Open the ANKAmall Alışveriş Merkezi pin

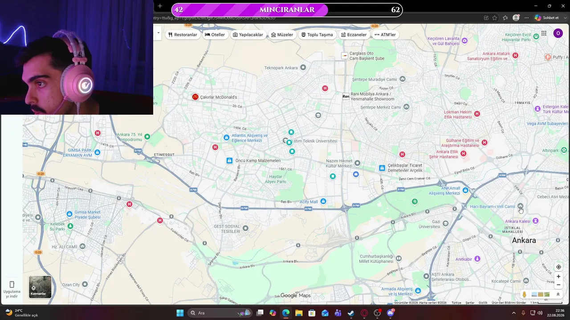tap(465, 190)
